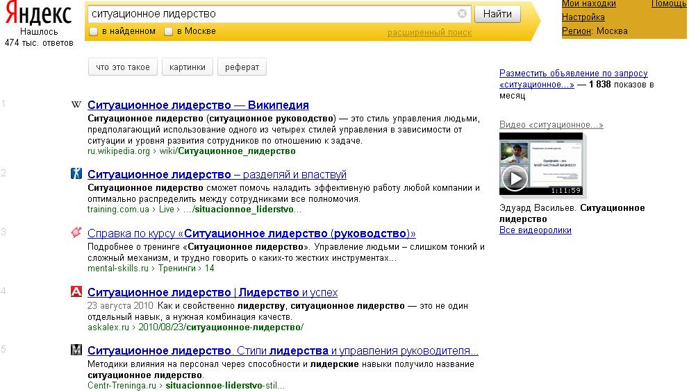Click the Centr-Treninga.ru URL link
The image size is (689, 392).
(122, 386)
